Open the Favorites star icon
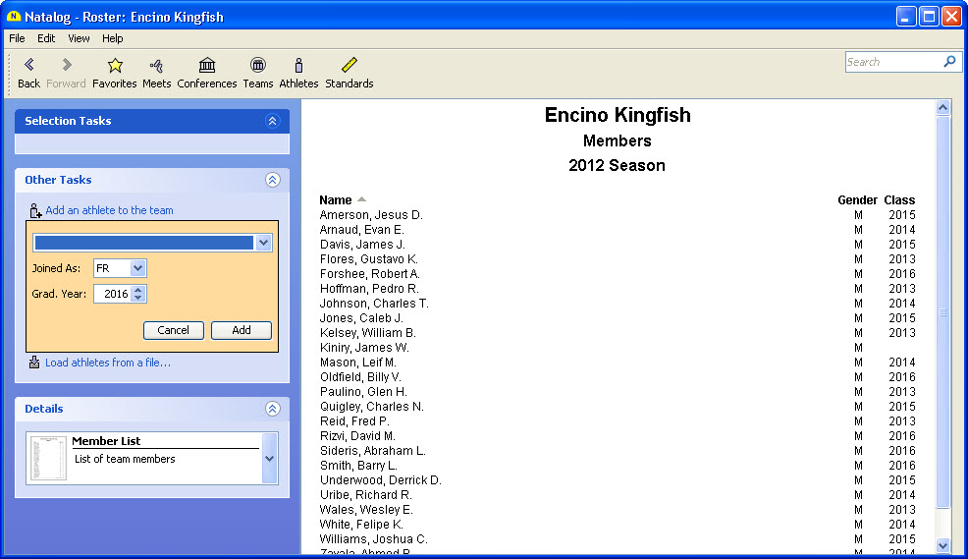968x559 pixels. [114, 66]
